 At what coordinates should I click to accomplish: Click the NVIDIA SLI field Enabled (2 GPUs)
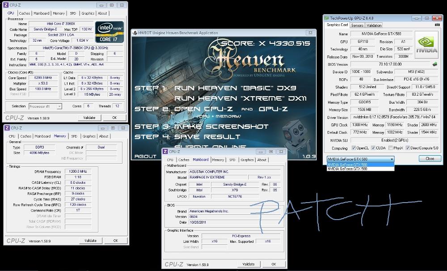pos(395,140)
